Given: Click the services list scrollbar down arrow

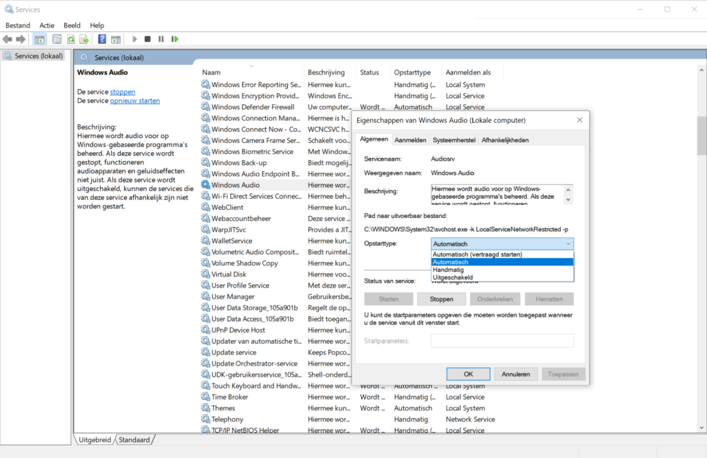Looking at the screenshot, I should (701, 428).
